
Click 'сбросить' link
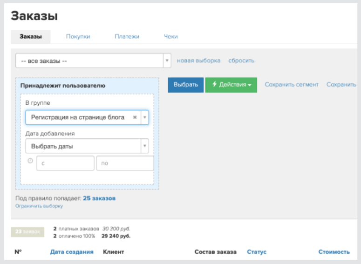coord(241,61)
